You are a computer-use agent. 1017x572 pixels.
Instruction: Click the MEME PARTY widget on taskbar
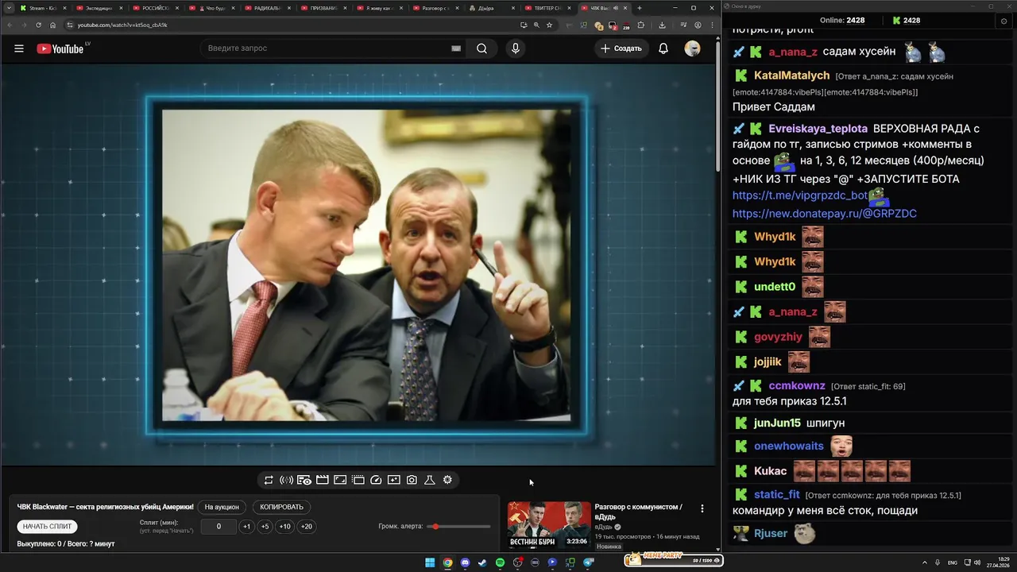coord(674,559)
